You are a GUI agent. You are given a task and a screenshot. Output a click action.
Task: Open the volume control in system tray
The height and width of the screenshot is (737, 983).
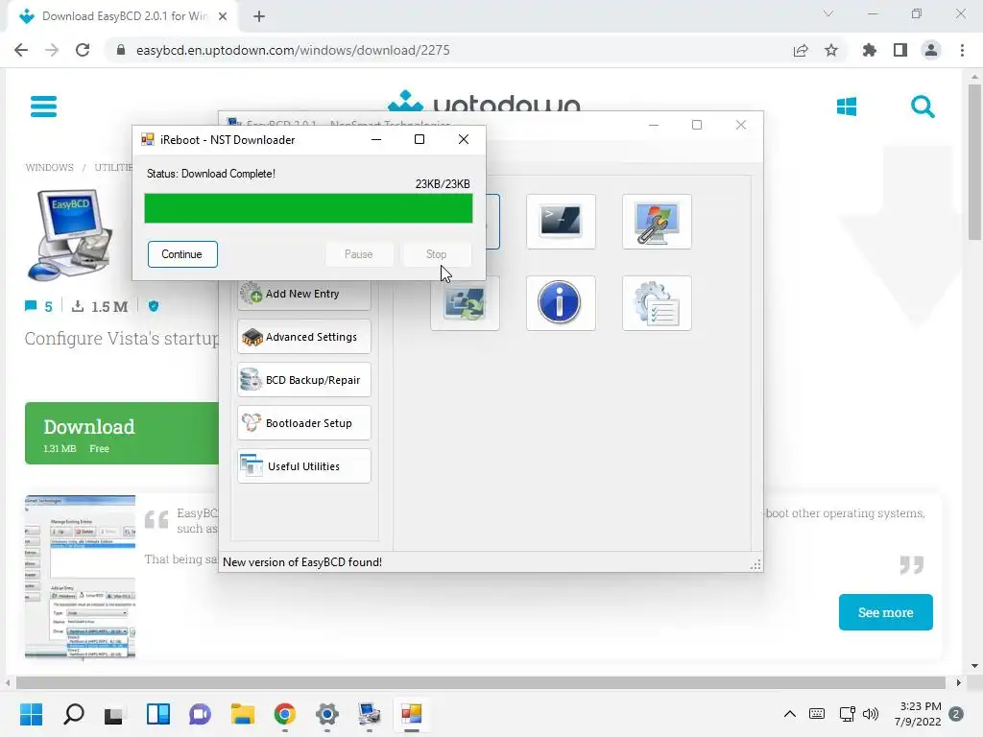pos(870,714)
